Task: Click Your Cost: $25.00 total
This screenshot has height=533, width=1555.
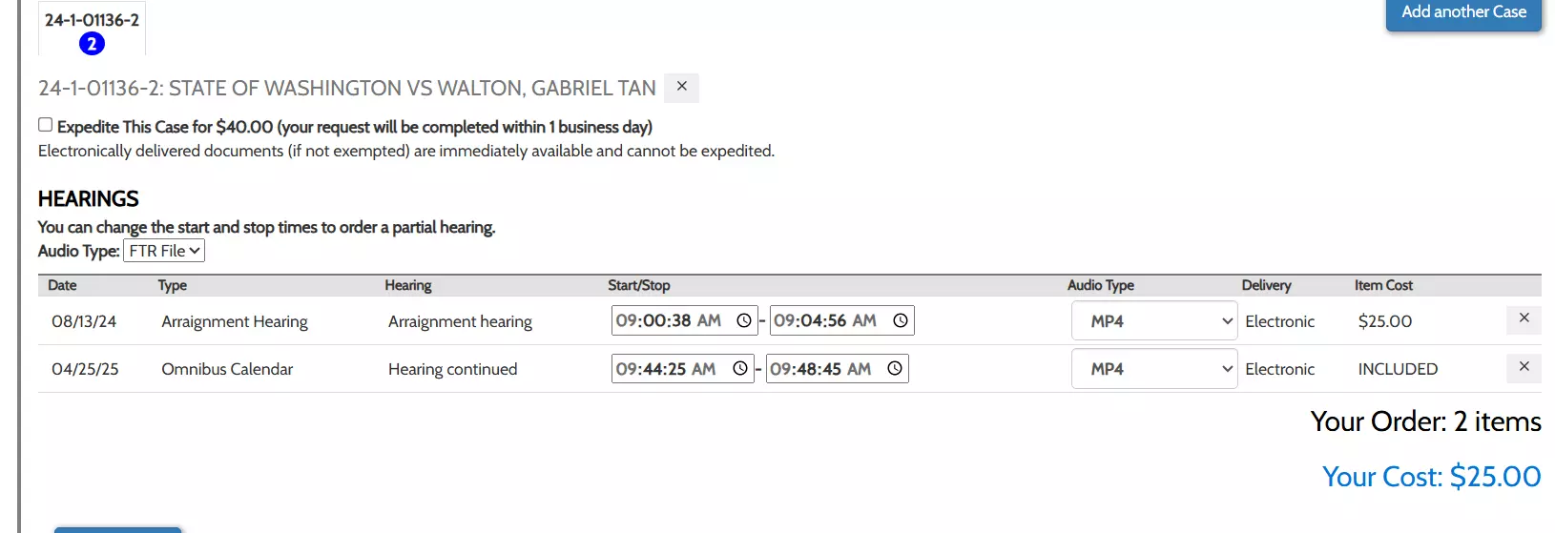Action: click(1431, 476)
